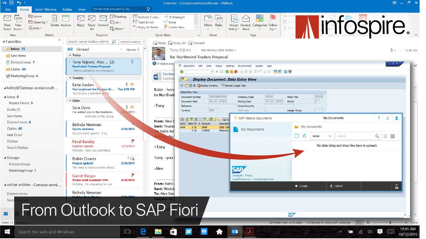Click the Unread/Read envelope icon
This screenshot has height=239, width=426.
click(x=245, y=19)
